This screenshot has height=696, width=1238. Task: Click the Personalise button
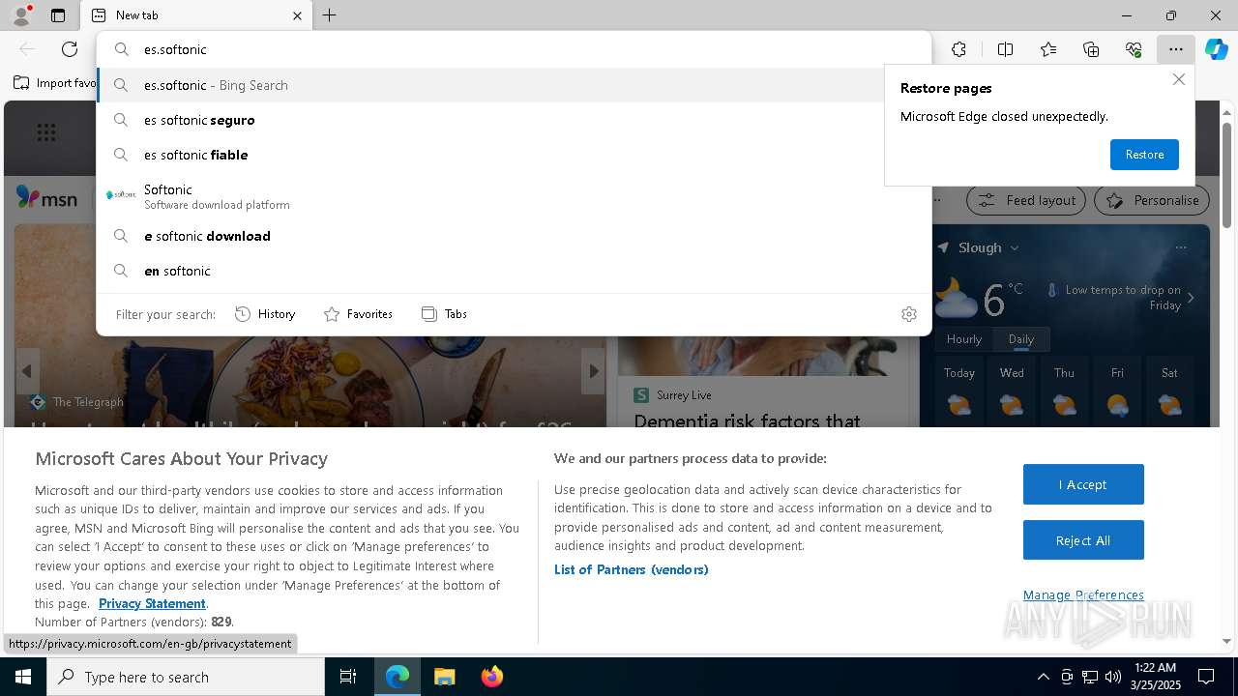[1152, 200]
